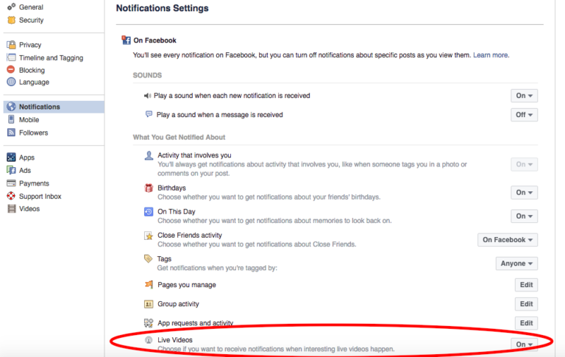The width and height of the screenshot is (565, 357).
Task: Edit Group activity notifications
Action: click(527, 304)
